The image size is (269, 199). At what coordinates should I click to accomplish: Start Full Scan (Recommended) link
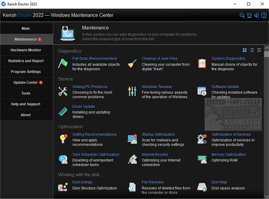coord(94,59)
